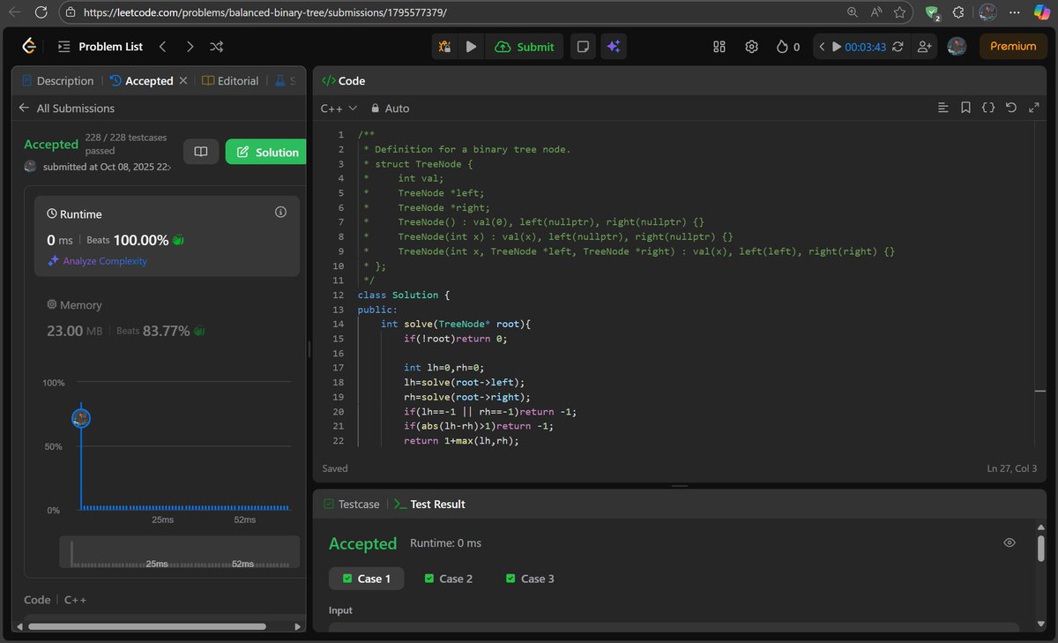Click the Auto lock indicator

[x=390, y=108]
